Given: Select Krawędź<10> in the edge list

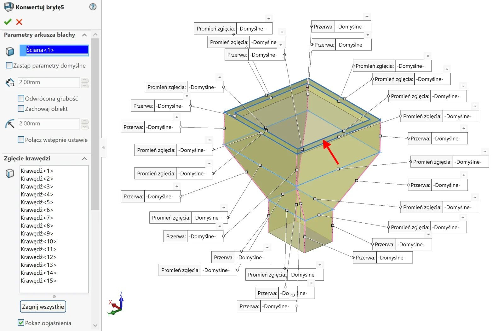Looking at the screenshot, I should tap(38, 241).
